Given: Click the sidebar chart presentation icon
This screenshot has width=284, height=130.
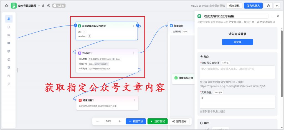Looking at the screenshot, I should point(9,68).
